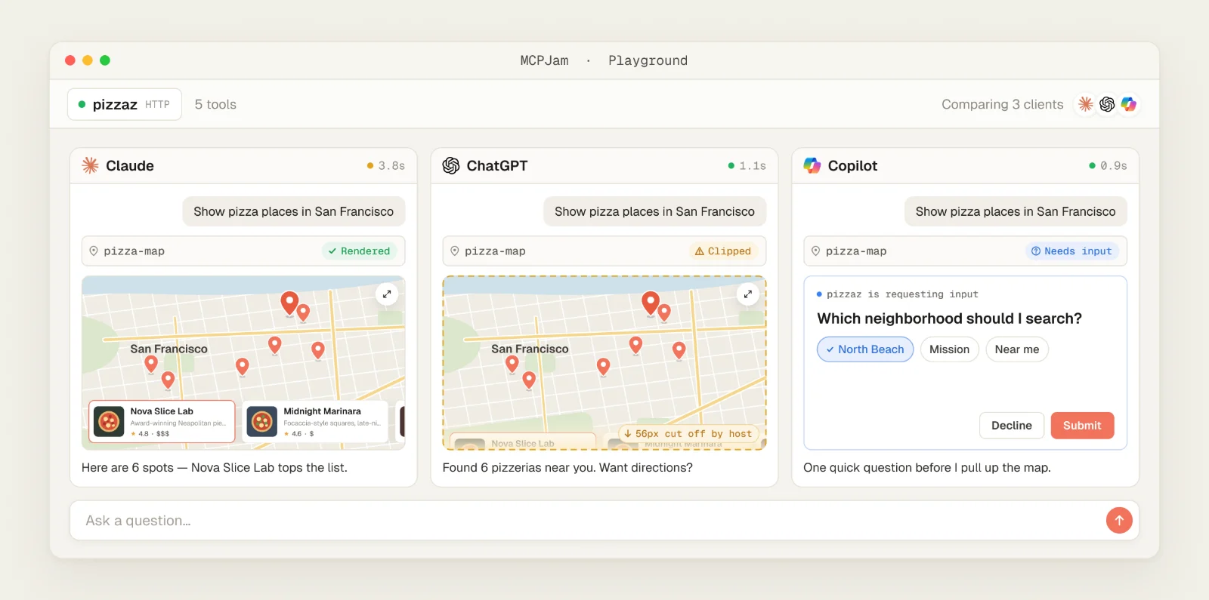This screenshot has height=600, width=1209.
Task: Click Claude's prompt message bubble
Action: pyautogui.click(x=294, y=211)
